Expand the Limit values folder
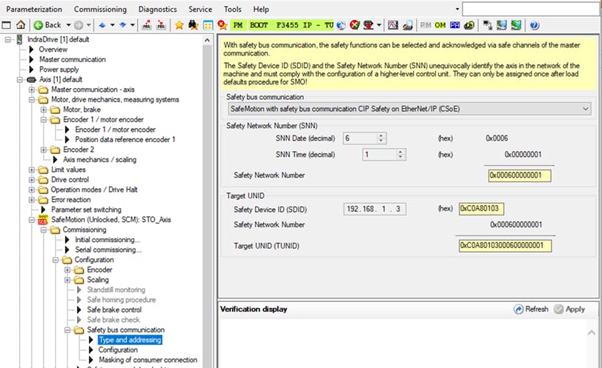 point(31,170)
